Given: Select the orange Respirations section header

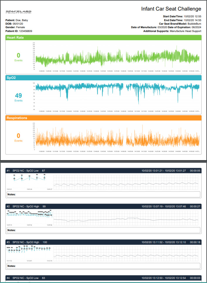Looking at the screenshot, I should coord(103,118).
